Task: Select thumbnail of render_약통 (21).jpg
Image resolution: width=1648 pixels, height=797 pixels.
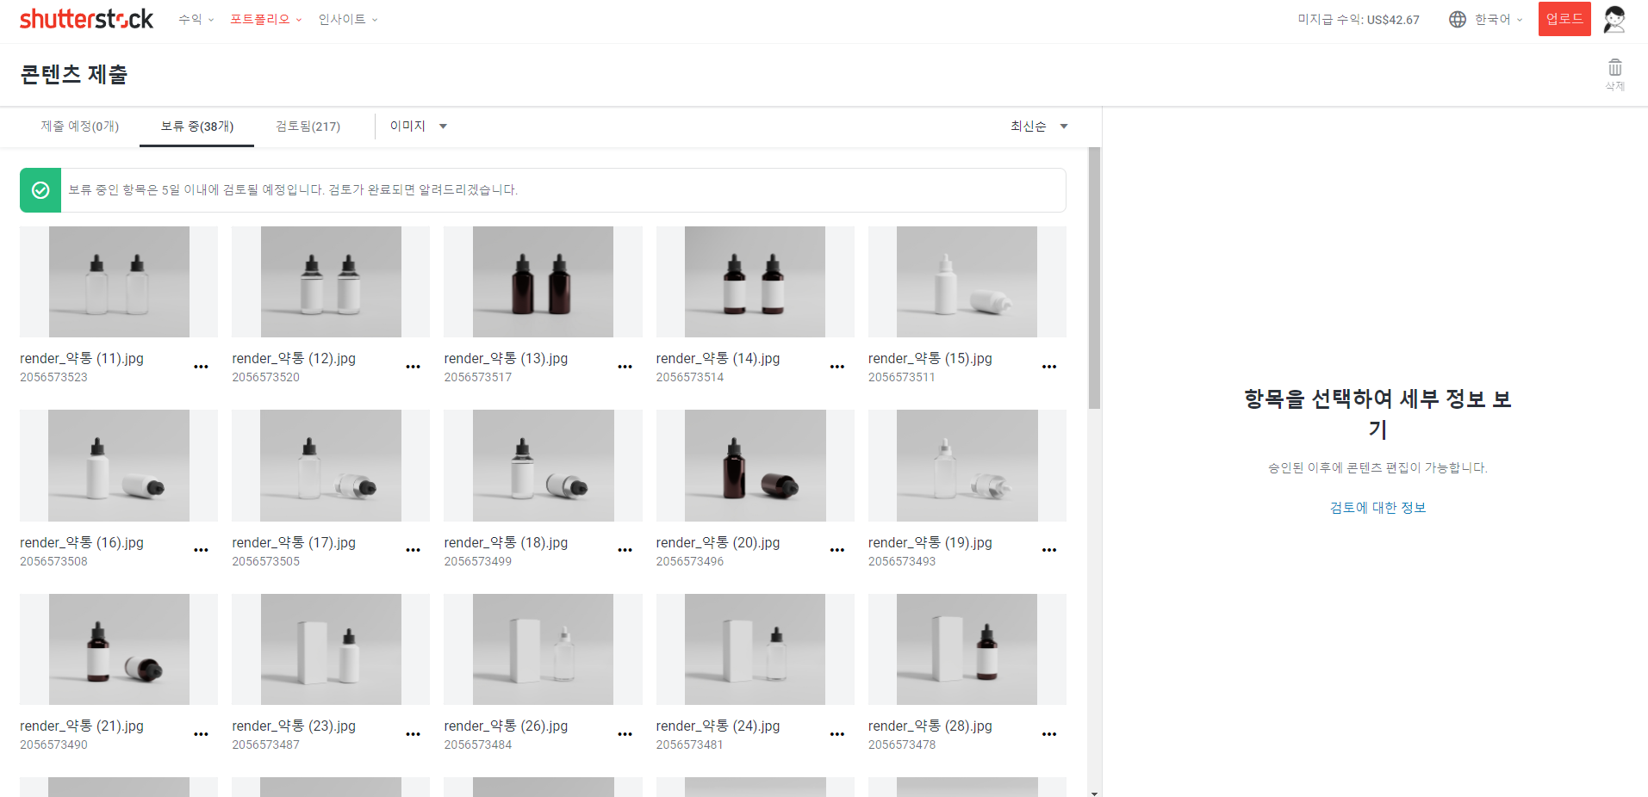Action: 119,649
